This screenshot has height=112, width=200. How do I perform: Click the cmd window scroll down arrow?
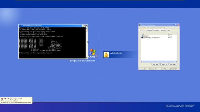87,58
